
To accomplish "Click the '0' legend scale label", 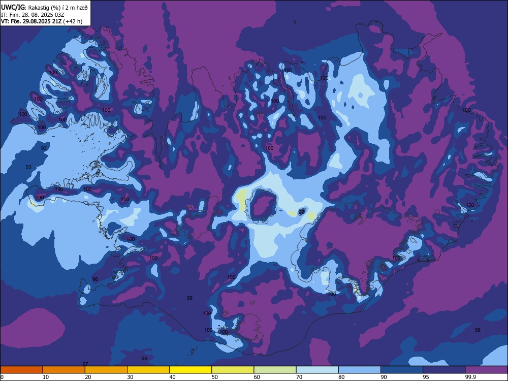I will coord(2,377).
